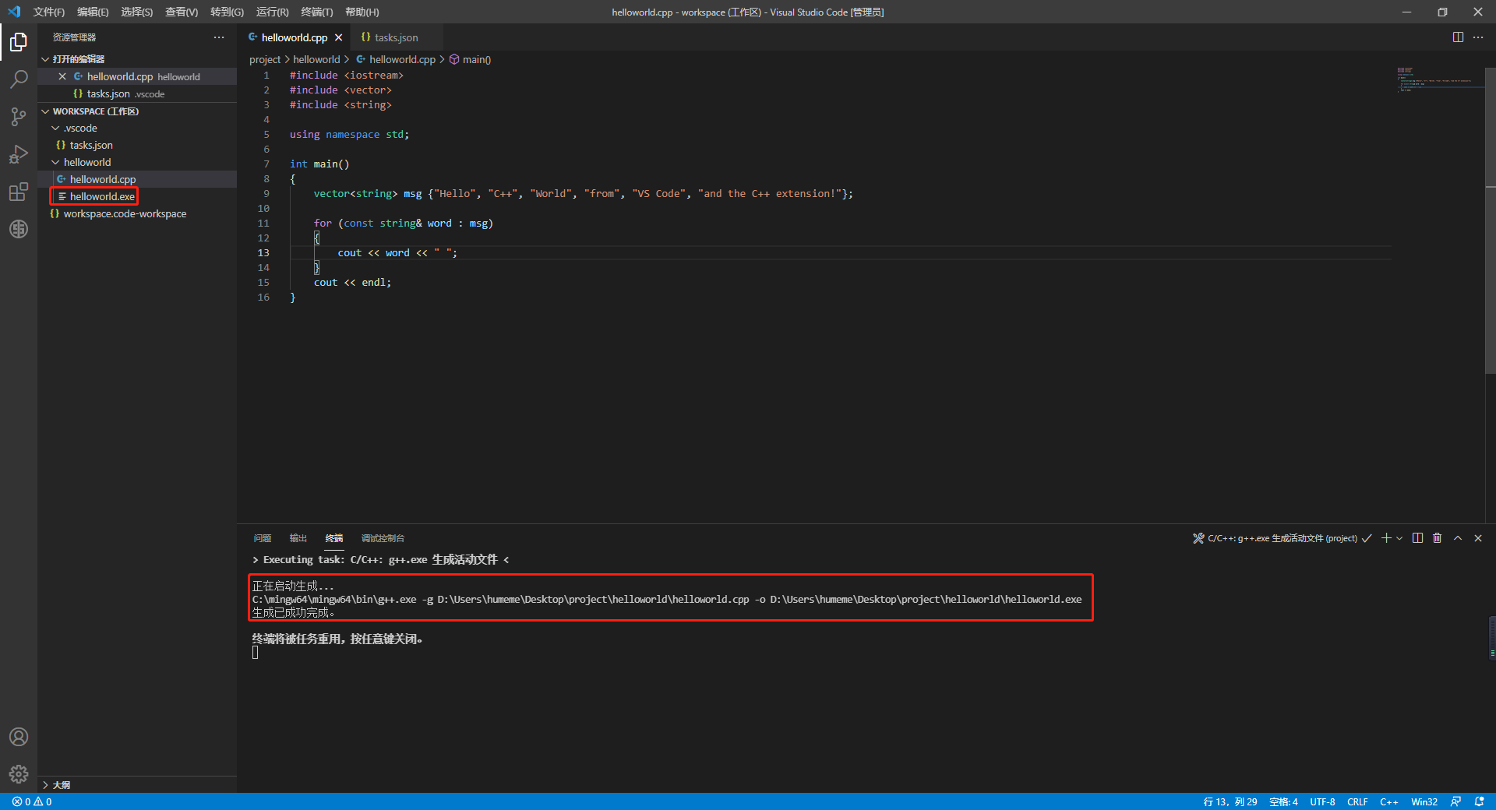Click the task tools icon in terminal header

(x=1198, y=538)
